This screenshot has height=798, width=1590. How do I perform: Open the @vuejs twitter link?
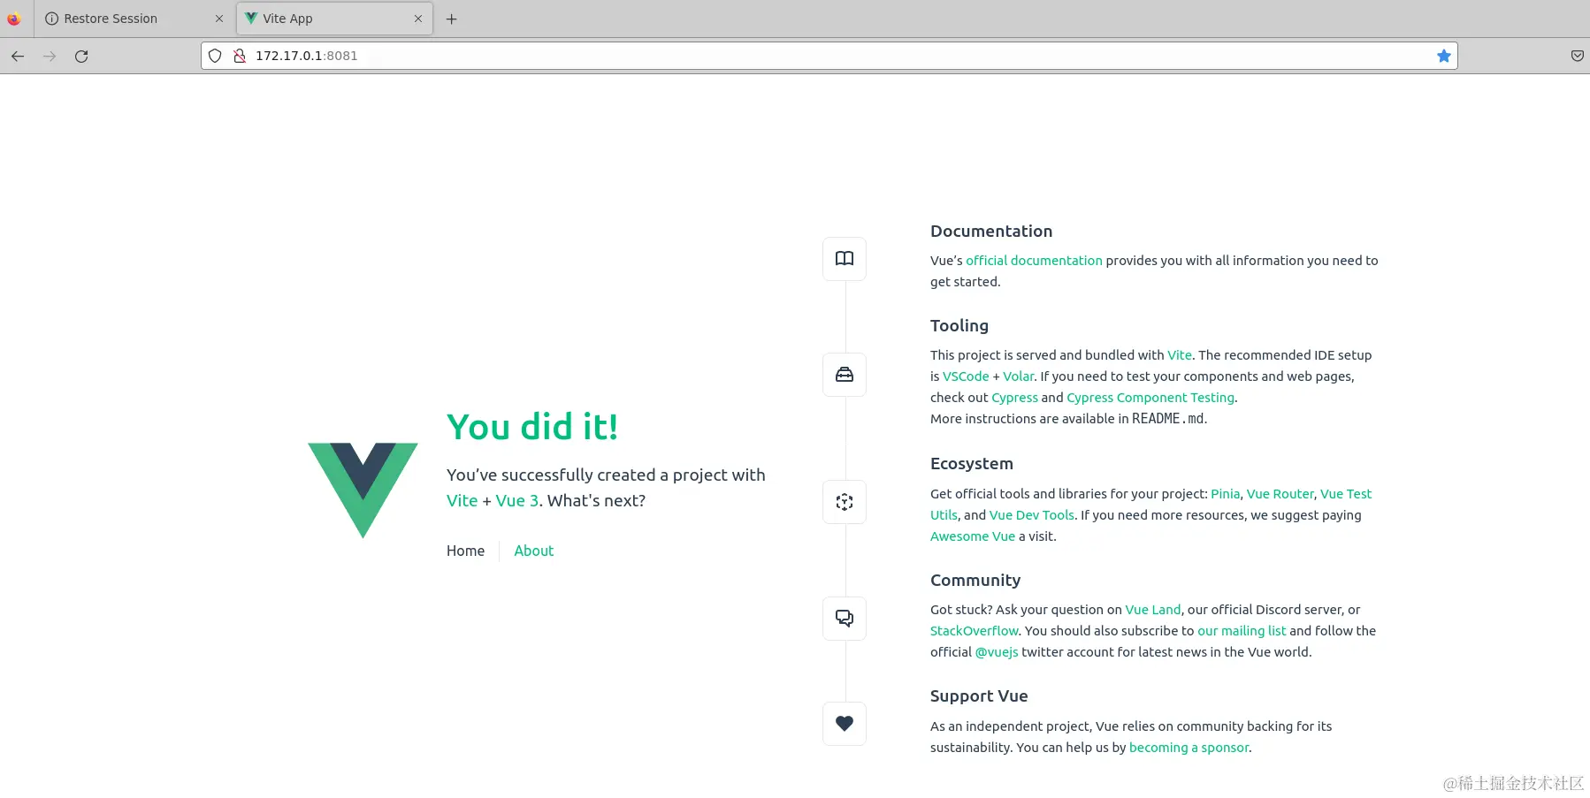click(x=997, y=652)
